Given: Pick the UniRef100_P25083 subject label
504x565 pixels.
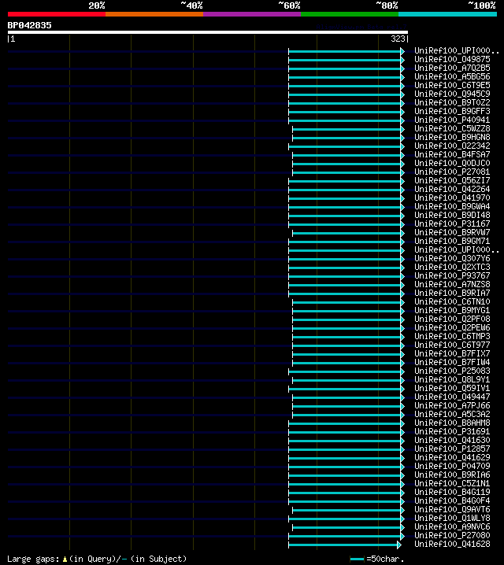Looking at the screenshot, I should coord(452,371).
